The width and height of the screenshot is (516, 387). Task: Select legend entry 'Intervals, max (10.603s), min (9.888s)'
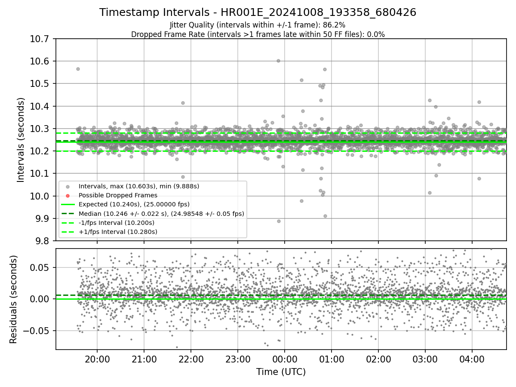pyautogui.click(x=139, y=186)
